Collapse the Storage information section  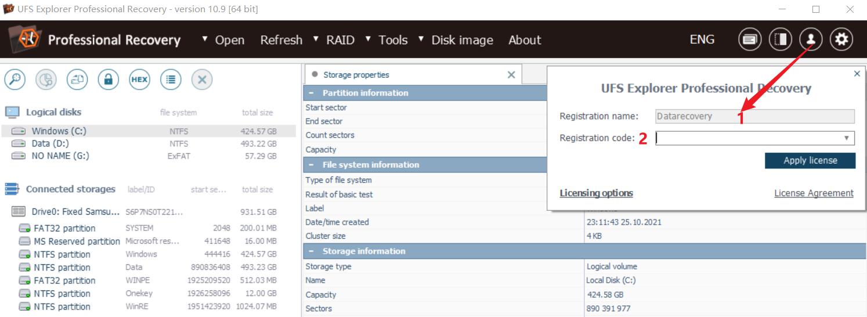coord(312,251)
